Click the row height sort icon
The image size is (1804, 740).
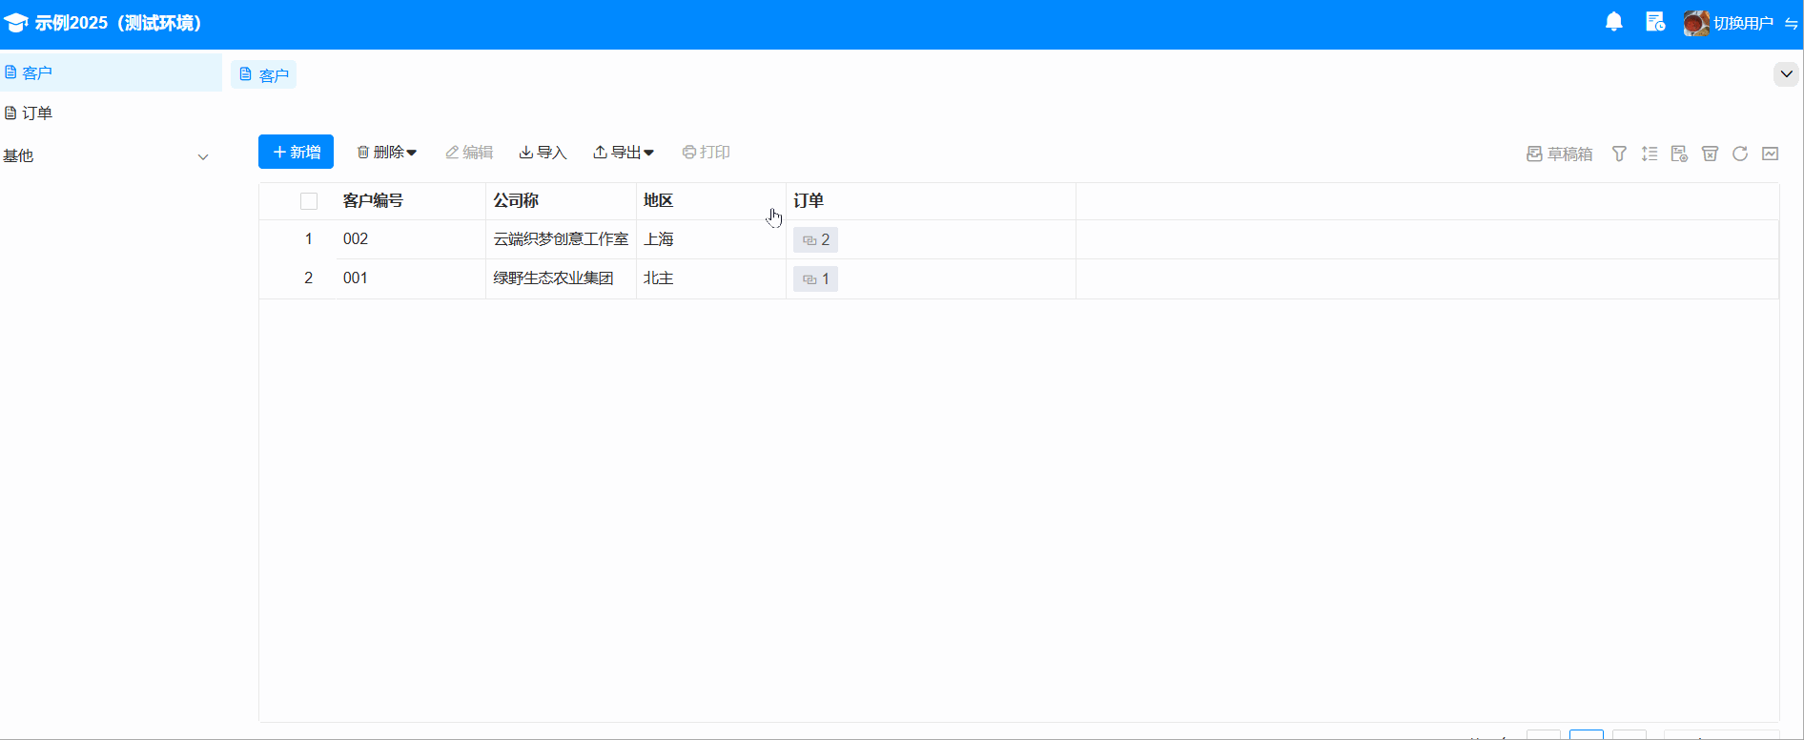click(1650, 154)
